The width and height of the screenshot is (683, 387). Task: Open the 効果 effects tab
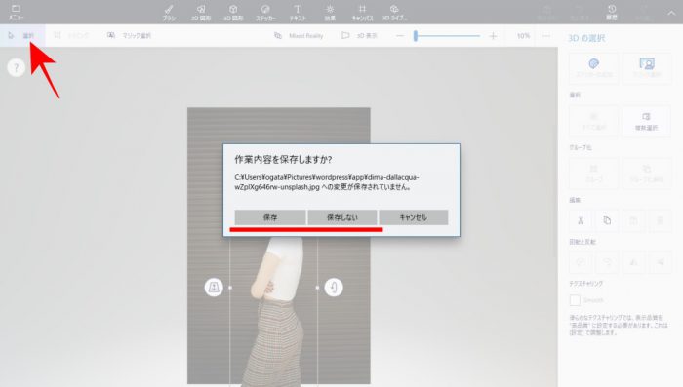point(330,13)
